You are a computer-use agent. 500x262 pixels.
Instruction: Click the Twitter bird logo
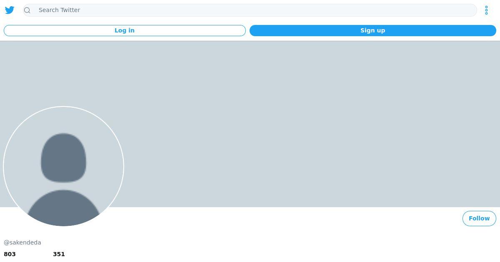10,10
